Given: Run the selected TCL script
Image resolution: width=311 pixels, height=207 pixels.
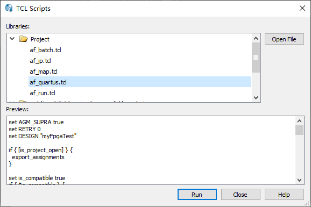Looking at the screenshot, I should click(197, 195).
